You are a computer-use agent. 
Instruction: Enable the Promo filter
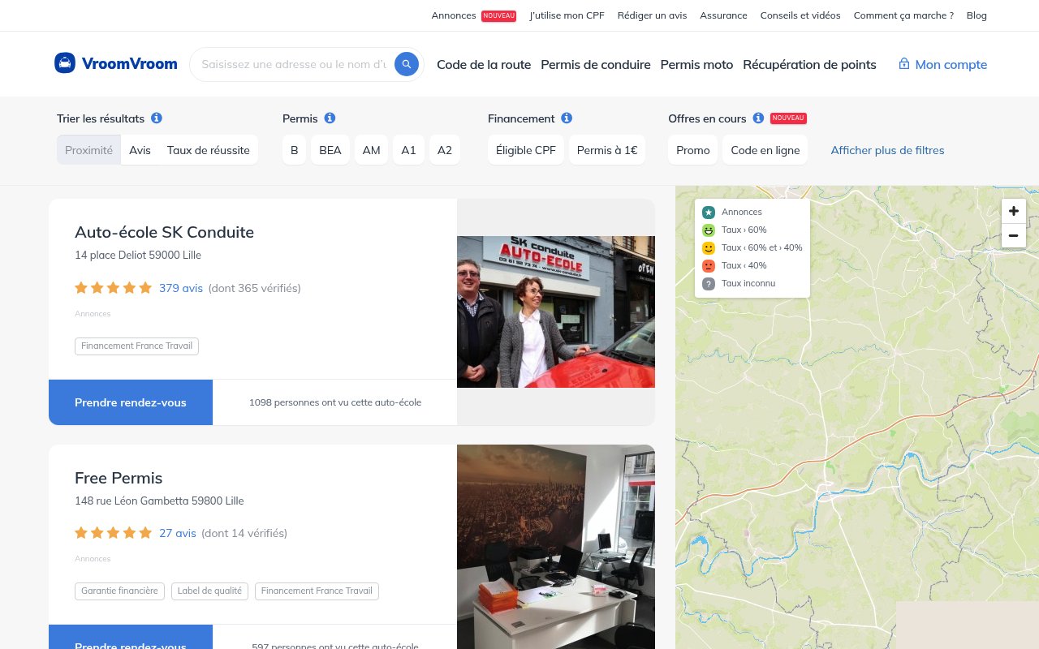coord(692,150)
